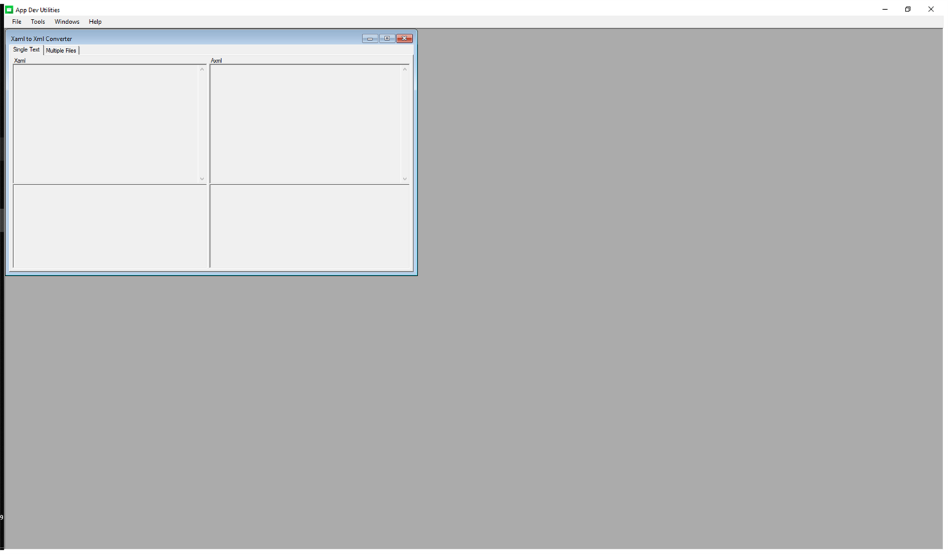The height and width of the screenshot is (554, 948).
Task: Click inside the Axml text area
Action: point(306,120)
